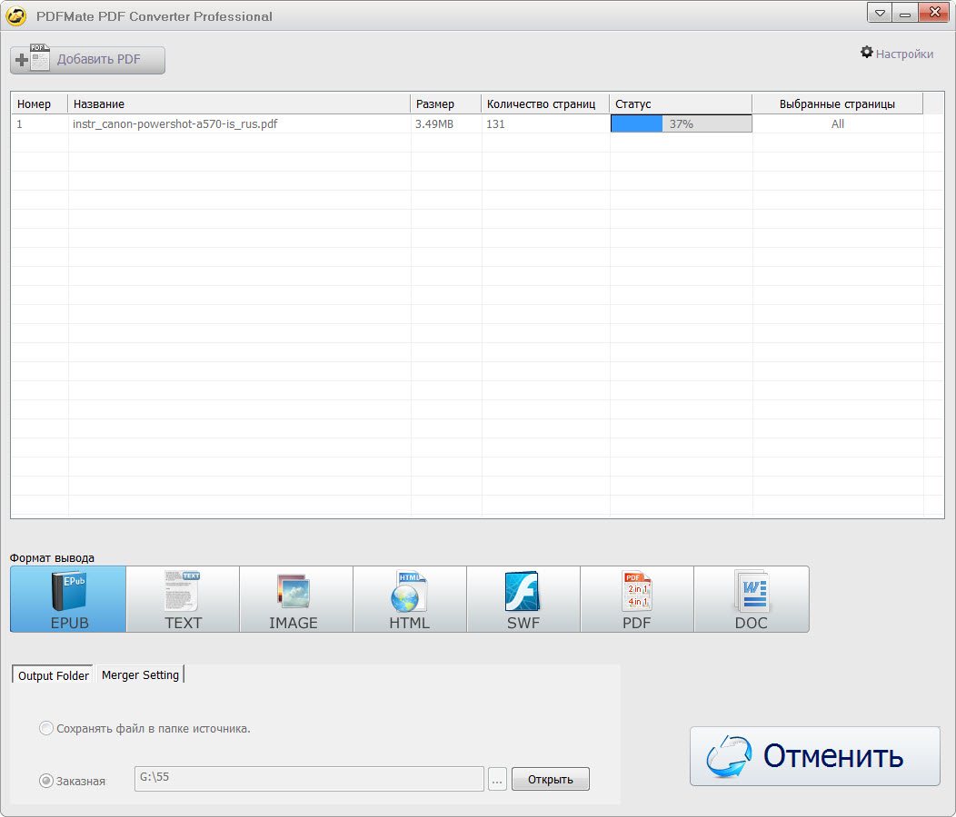This screenshot has height=817, width=956.
Task: Click the All selected pages cell
Action: [838, 123]
